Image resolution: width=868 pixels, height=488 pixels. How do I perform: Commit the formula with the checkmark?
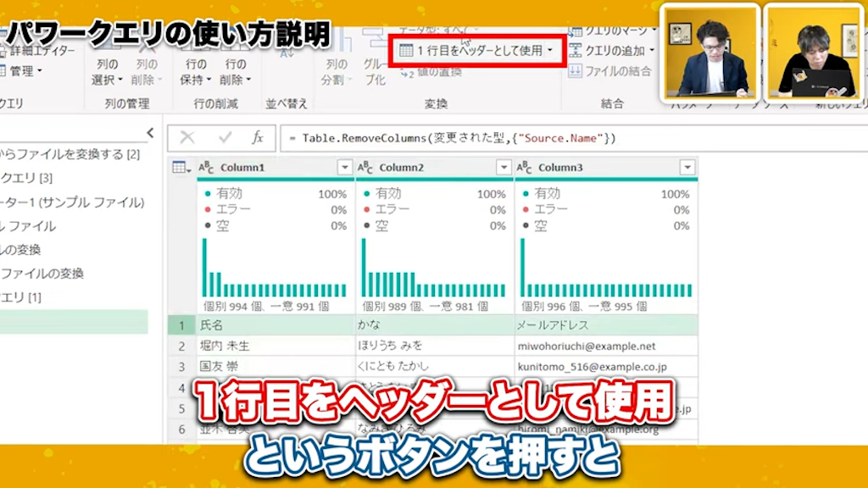coord(224,138)
